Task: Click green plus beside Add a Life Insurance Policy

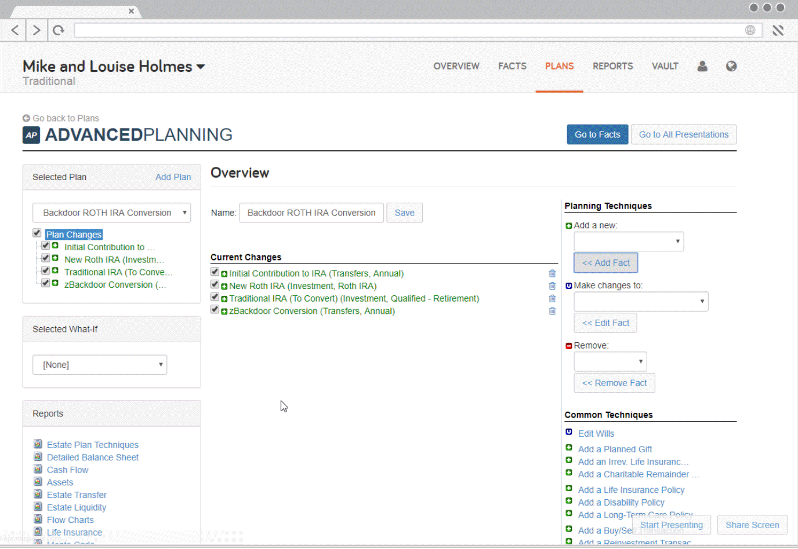Action: pos(568,488)
